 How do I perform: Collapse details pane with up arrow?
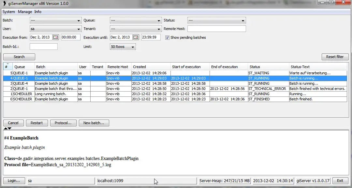[6, 128]
